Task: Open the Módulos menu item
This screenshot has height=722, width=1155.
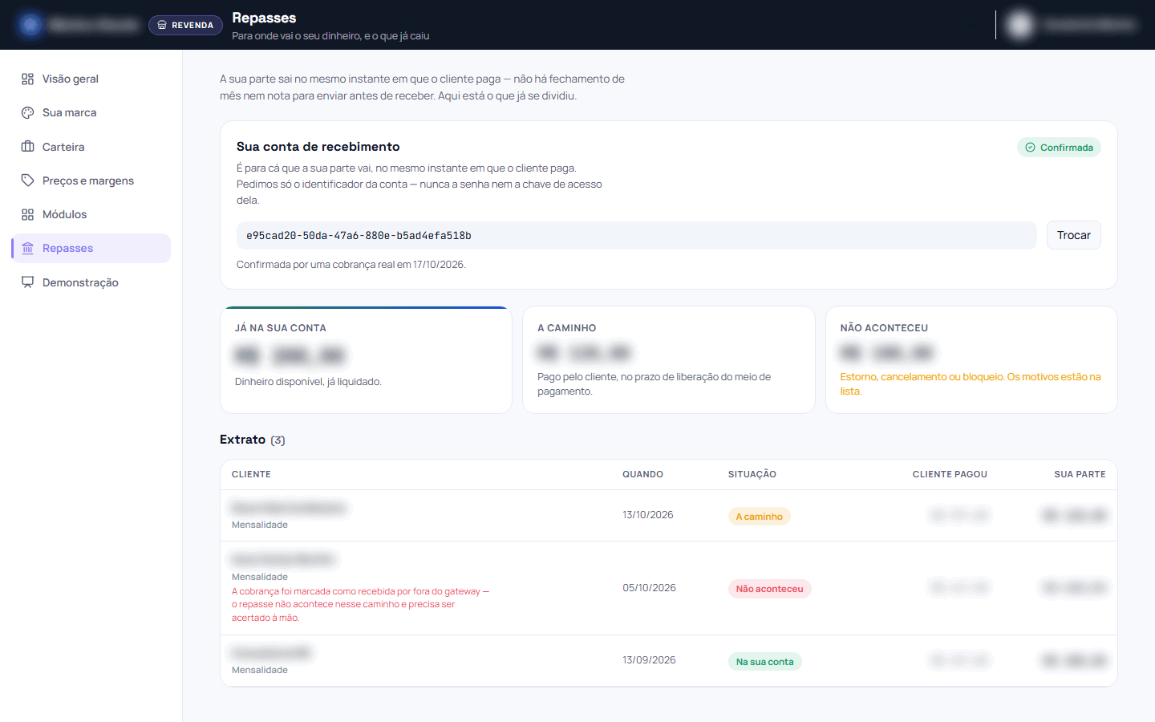Action: (x=91, y=214)
